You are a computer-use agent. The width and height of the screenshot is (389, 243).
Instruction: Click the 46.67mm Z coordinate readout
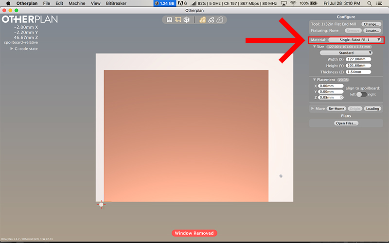(x=26, y=37)
